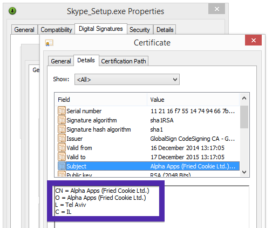Select the certificate Details tab
The height and width of the screenshot is (228, 272).
86,60
